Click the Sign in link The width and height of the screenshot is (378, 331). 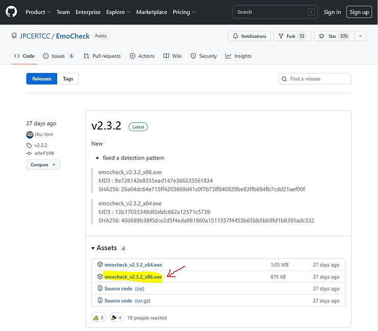[x=332, y=12]
